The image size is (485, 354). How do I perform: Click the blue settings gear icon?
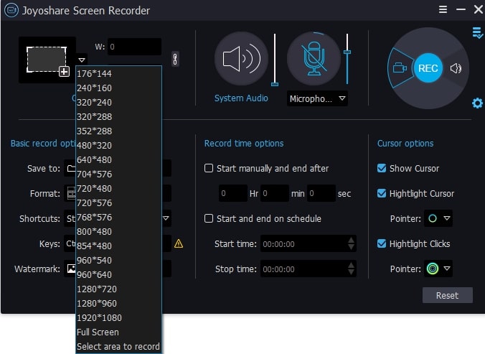click(477, 103)
